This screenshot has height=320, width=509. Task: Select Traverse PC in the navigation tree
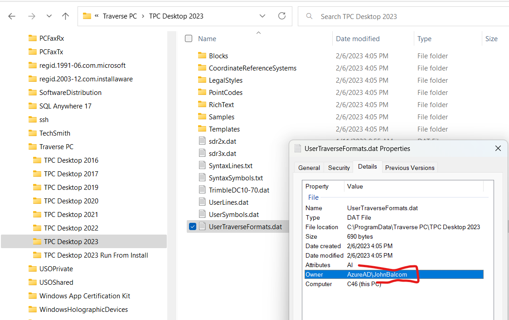pyautogui.click(x=57, y=147)
